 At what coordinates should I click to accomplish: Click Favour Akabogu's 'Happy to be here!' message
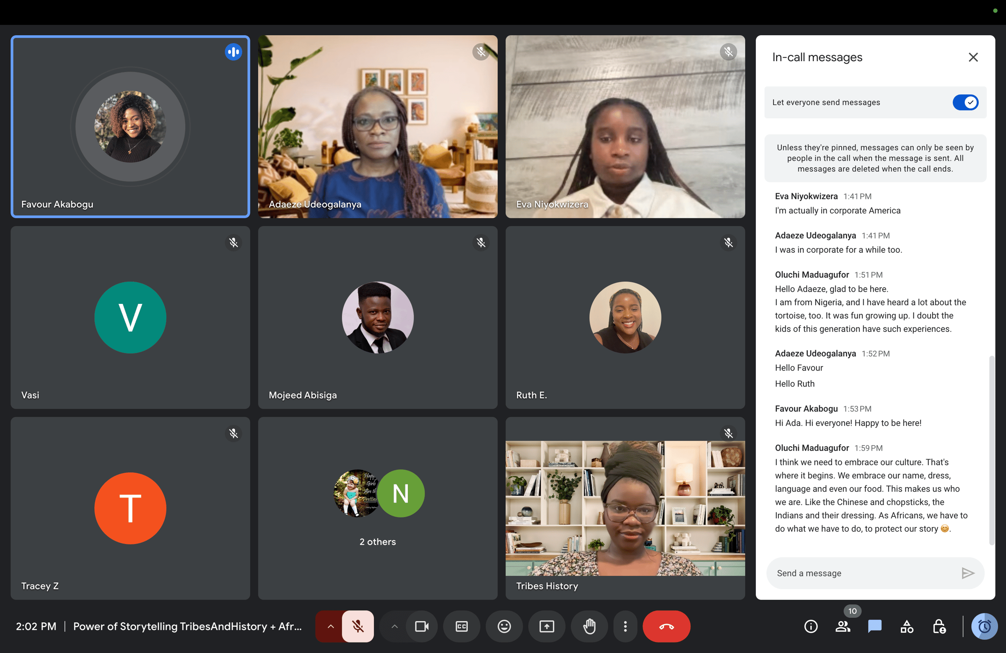[x=848, y=423]
